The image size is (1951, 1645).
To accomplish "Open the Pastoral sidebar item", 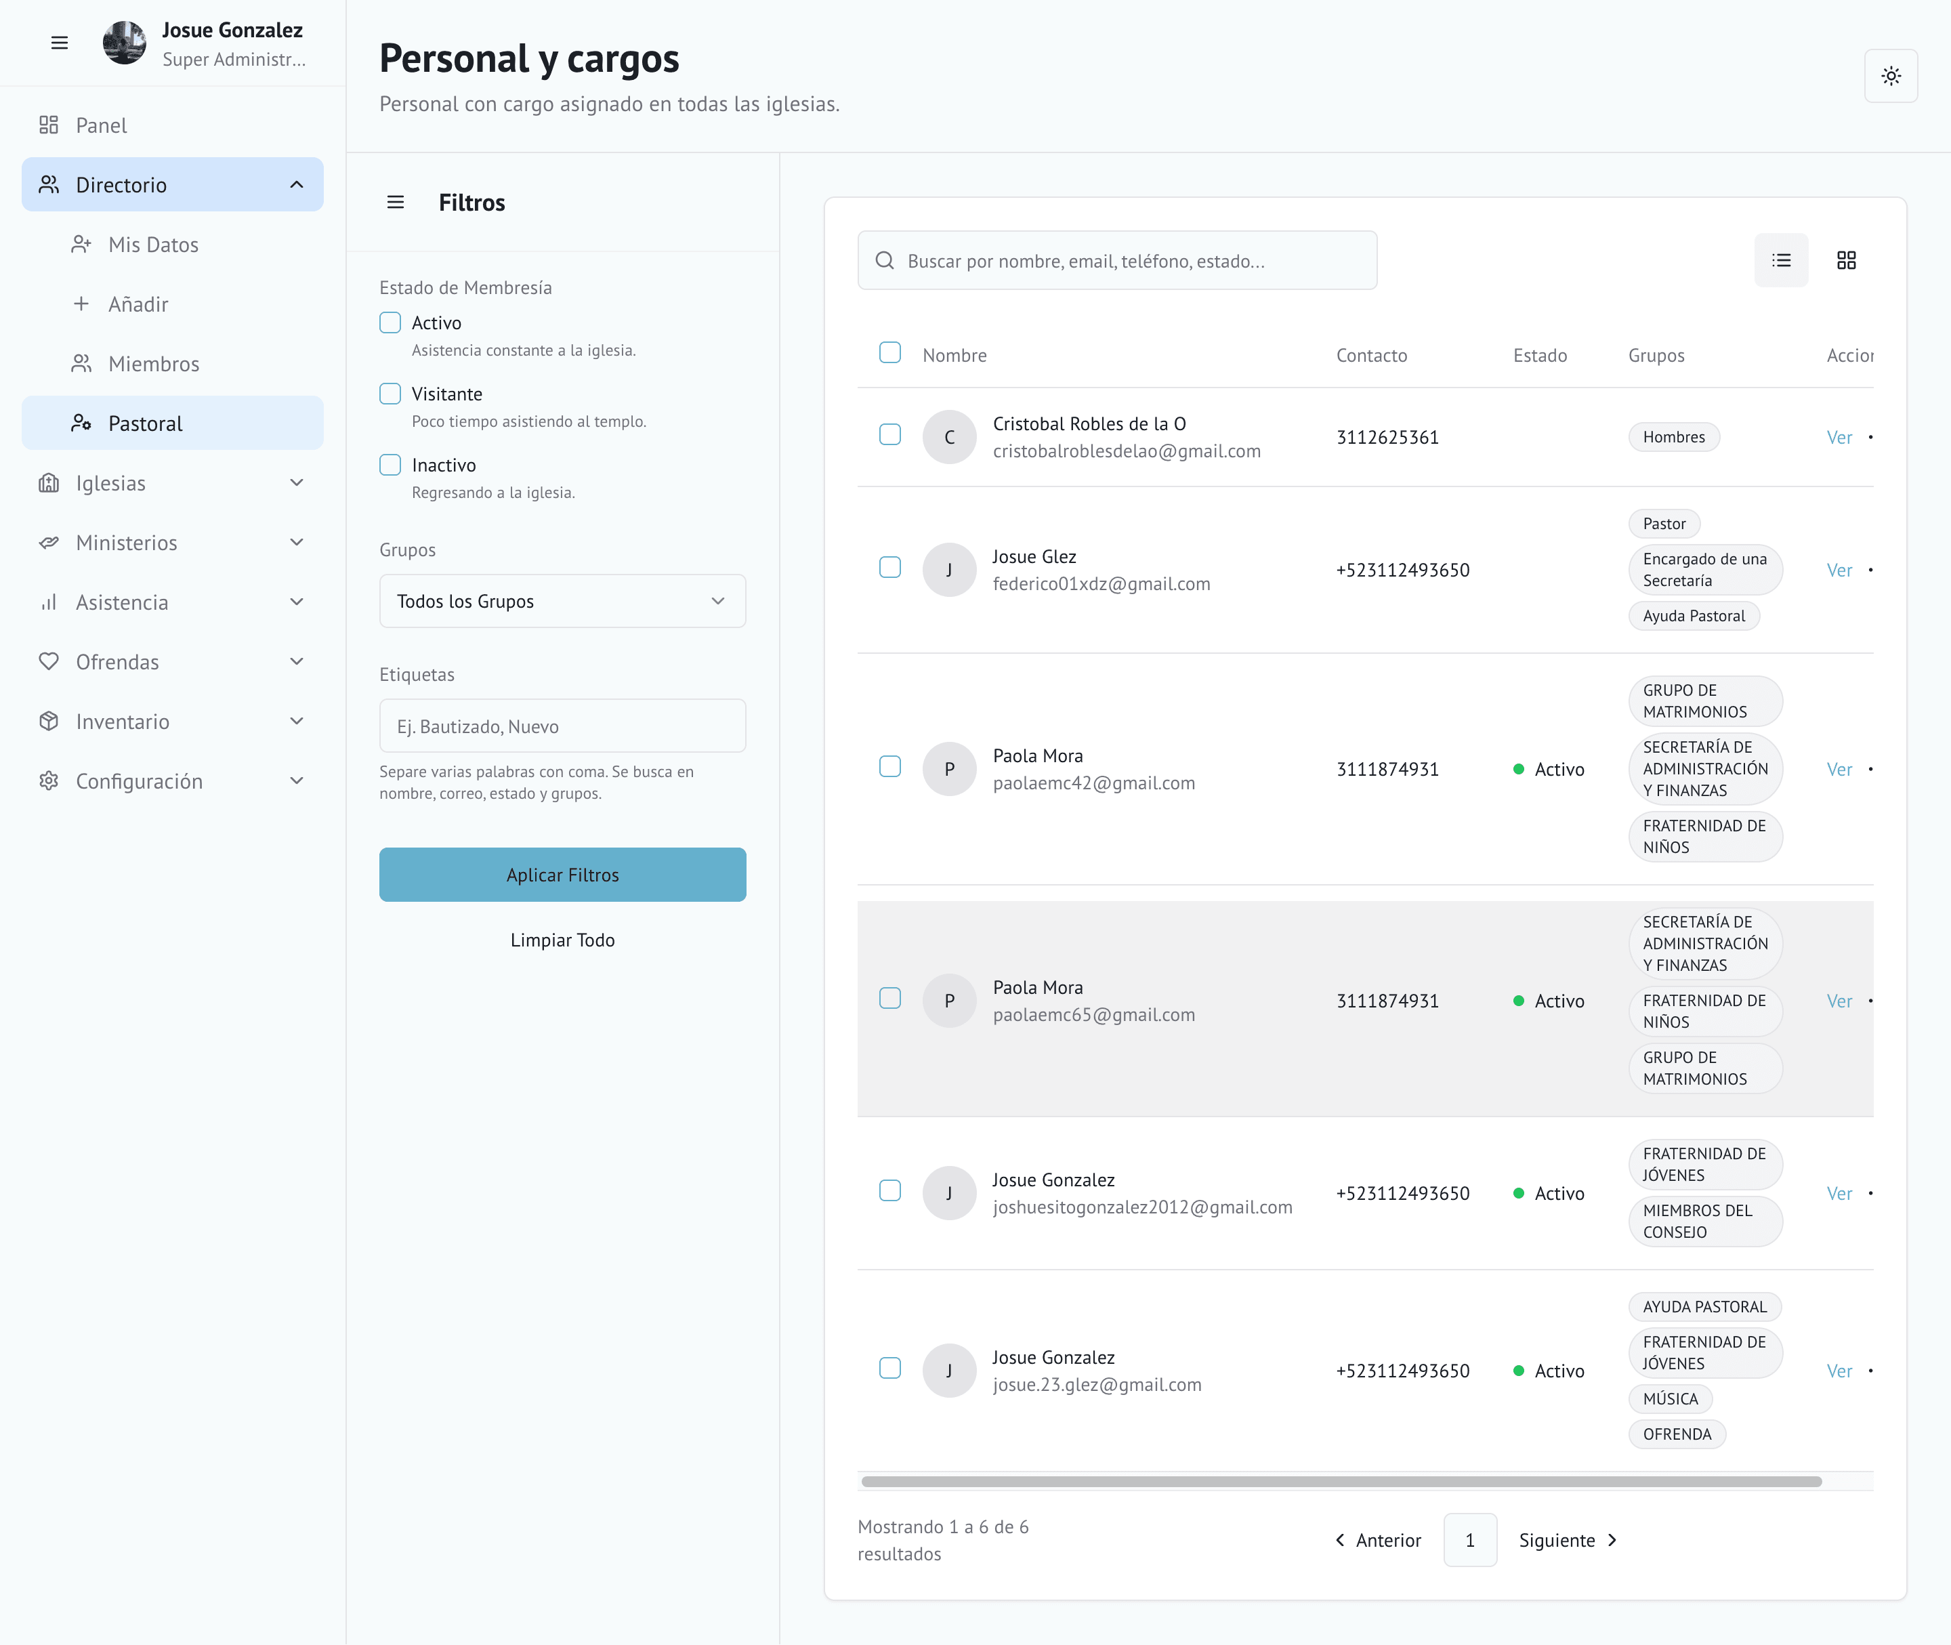I will click(173, 423).
